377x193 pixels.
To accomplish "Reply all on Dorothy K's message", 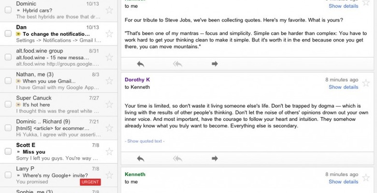I will point(178,158).
